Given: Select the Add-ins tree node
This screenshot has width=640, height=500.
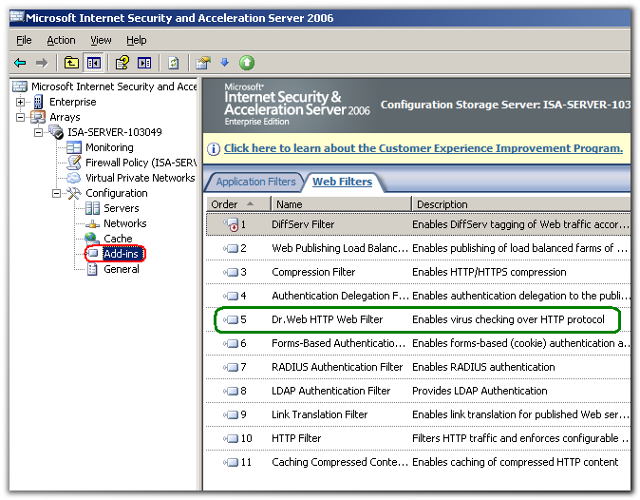Looking at the screenshot, I should coord(121,254).
